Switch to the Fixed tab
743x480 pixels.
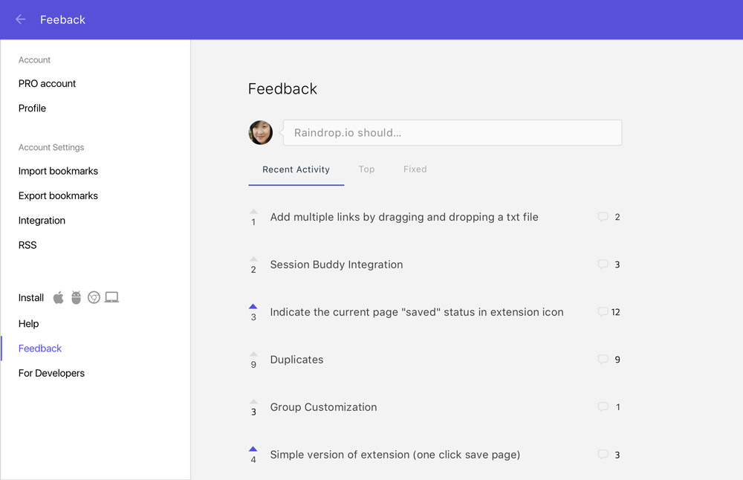[415, 169]
